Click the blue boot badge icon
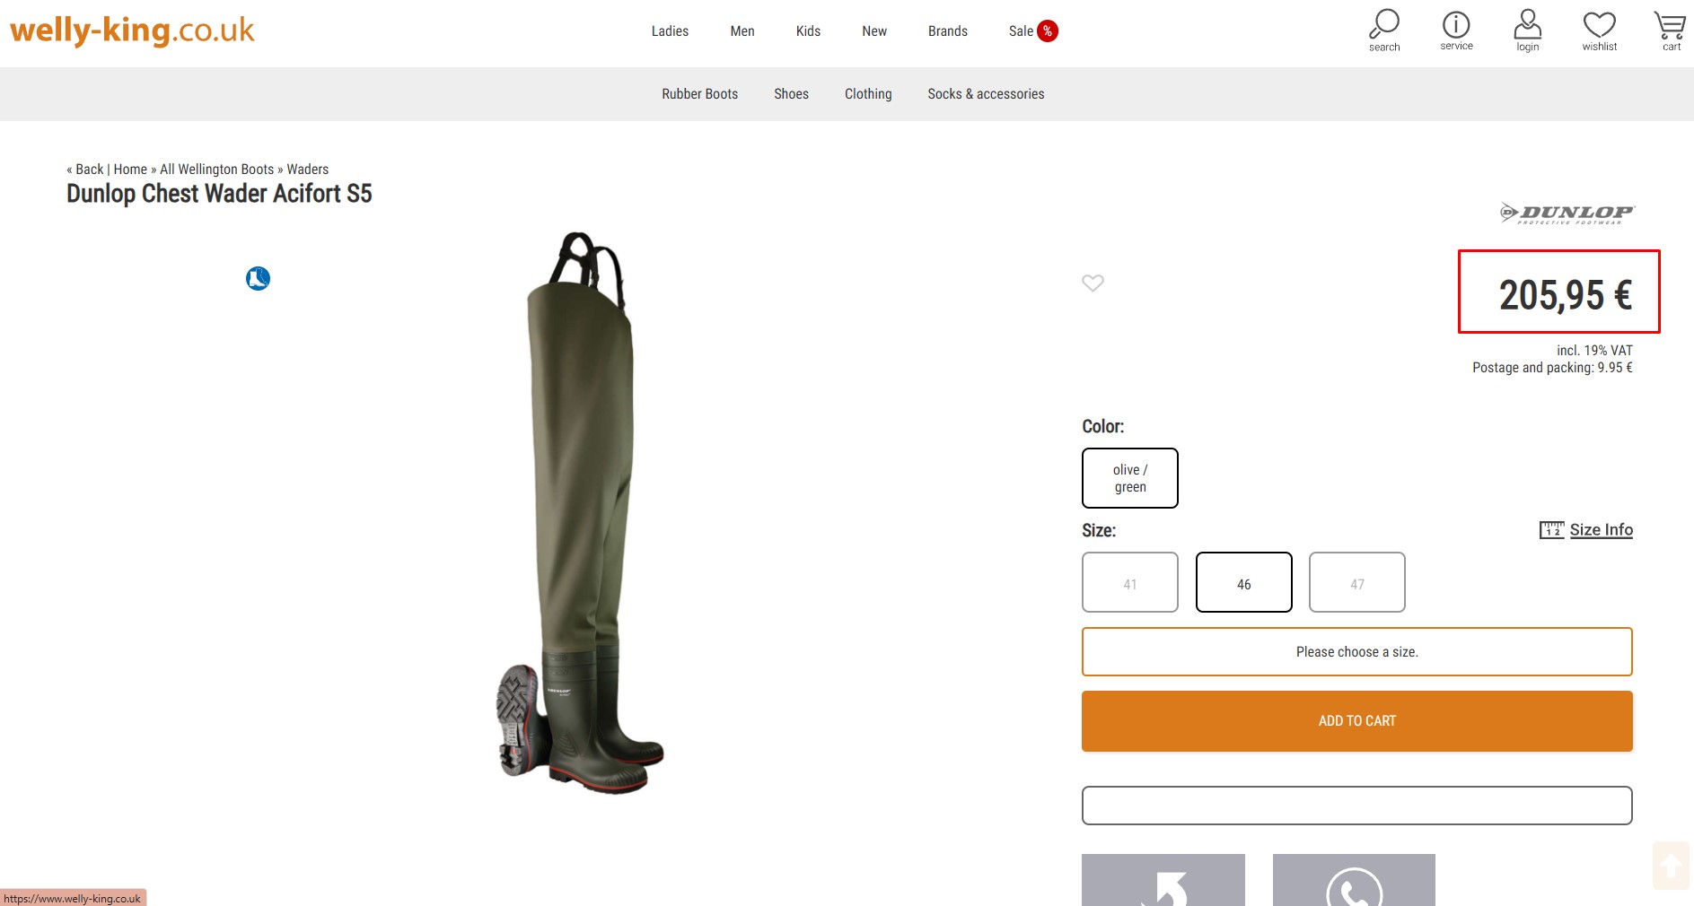This screenshot has width=1694, height=906. tap(258, 278)
